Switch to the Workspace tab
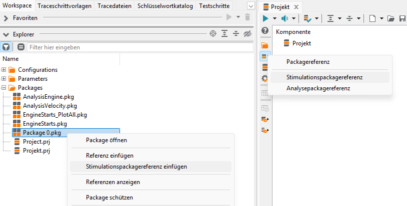 click(x=17, y=5)
